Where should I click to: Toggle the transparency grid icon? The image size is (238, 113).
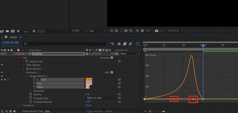click(116, 31)
